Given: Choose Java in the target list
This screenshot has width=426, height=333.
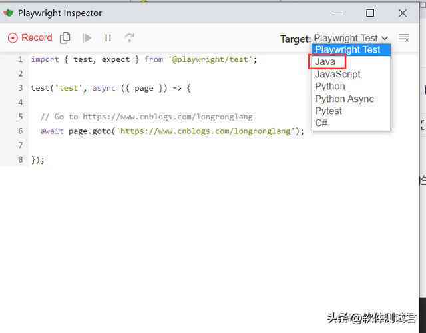Looking at the screenshot, I should pos(351,61).
